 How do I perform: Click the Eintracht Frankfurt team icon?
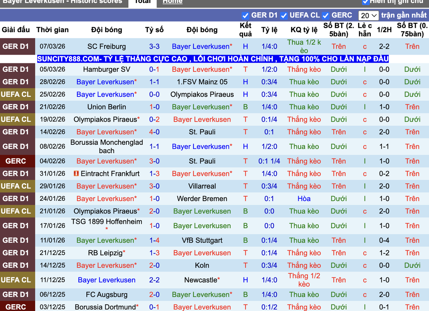click(x=76, y=174)
